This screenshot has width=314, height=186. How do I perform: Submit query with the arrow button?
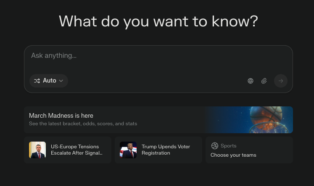pyautogui.click(x=281, y=81)
